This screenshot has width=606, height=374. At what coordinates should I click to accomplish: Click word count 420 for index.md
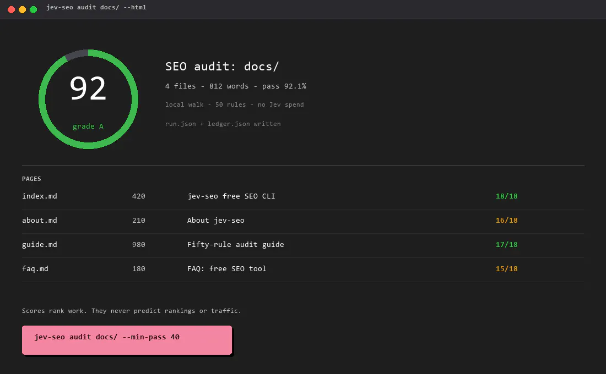pos(139,196)
